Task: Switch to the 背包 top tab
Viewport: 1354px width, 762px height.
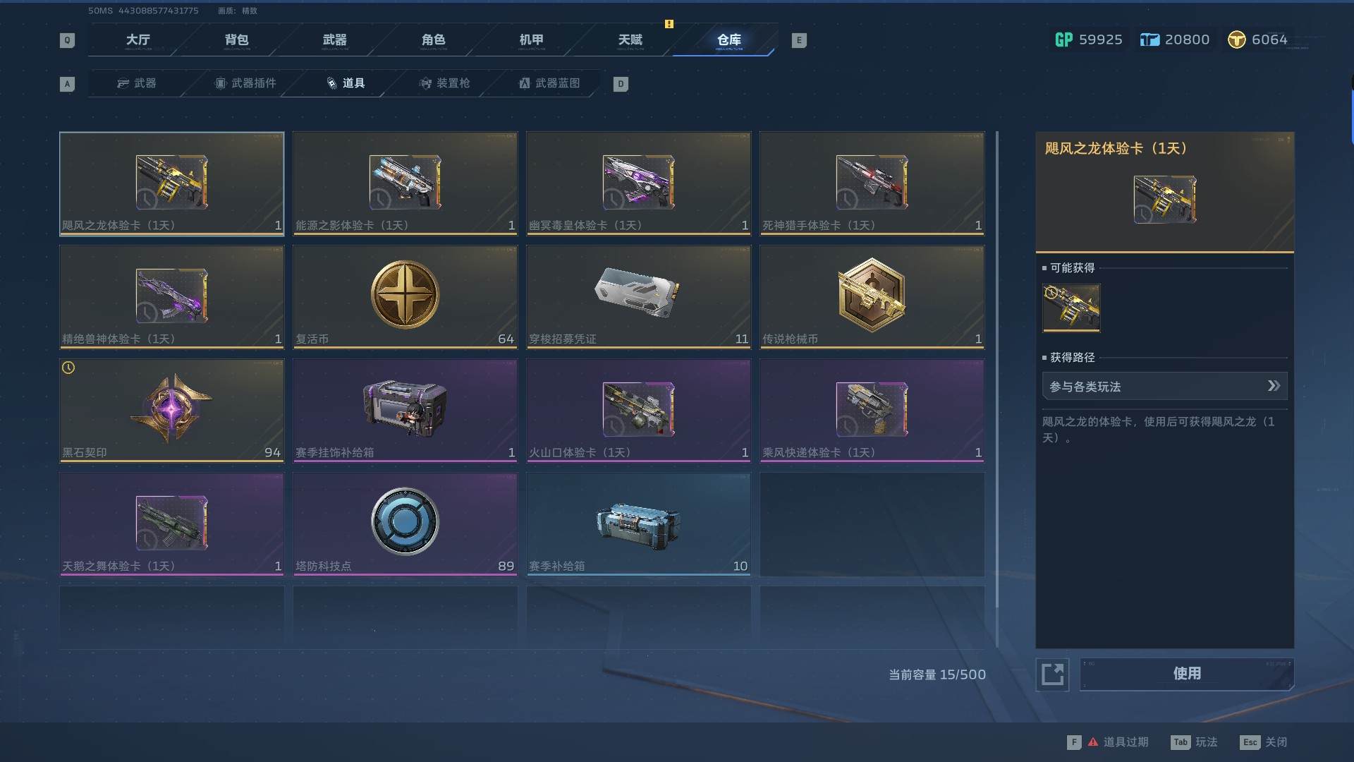Action: (236, 40)
